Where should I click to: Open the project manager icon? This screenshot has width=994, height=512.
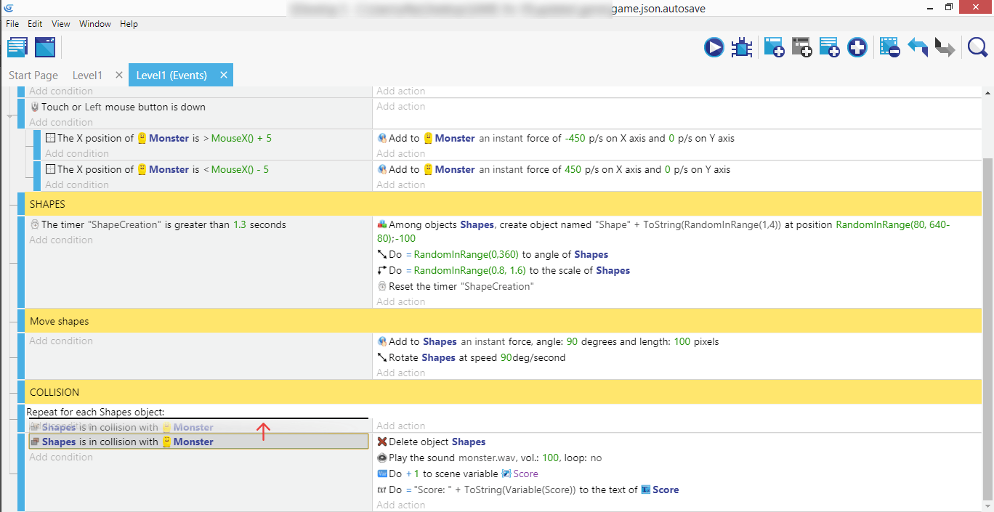[x=17, y=48]
